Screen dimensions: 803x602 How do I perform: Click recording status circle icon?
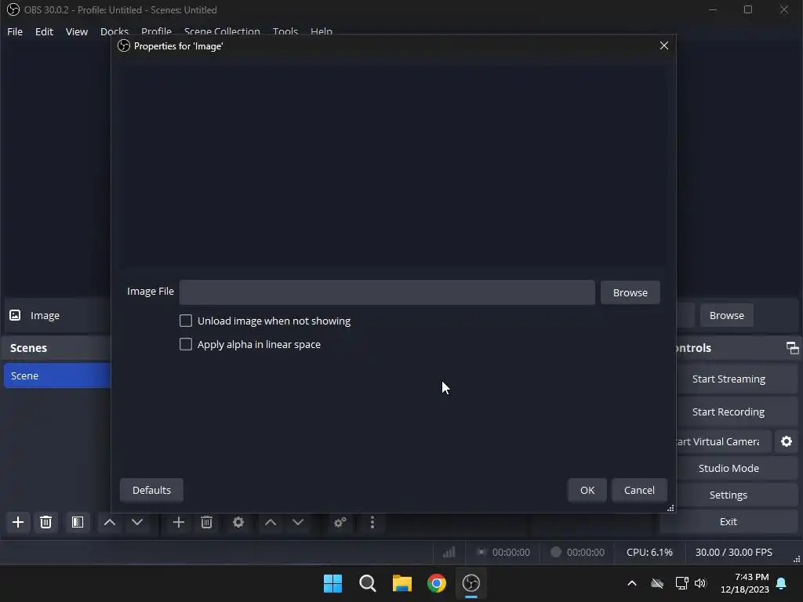point(556,552)
